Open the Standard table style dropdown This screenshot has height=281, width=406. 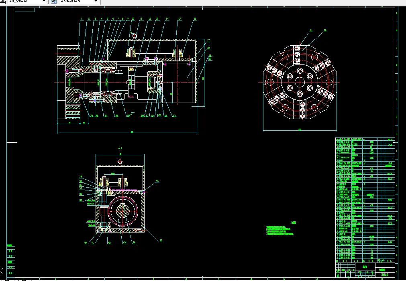[x=95, y=1]
